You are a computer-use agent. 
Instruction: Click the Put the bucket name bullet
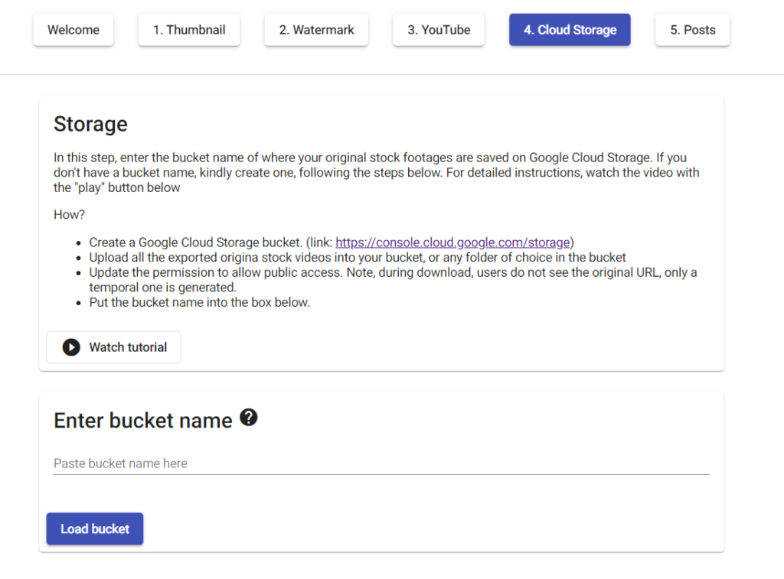(199, 302)
